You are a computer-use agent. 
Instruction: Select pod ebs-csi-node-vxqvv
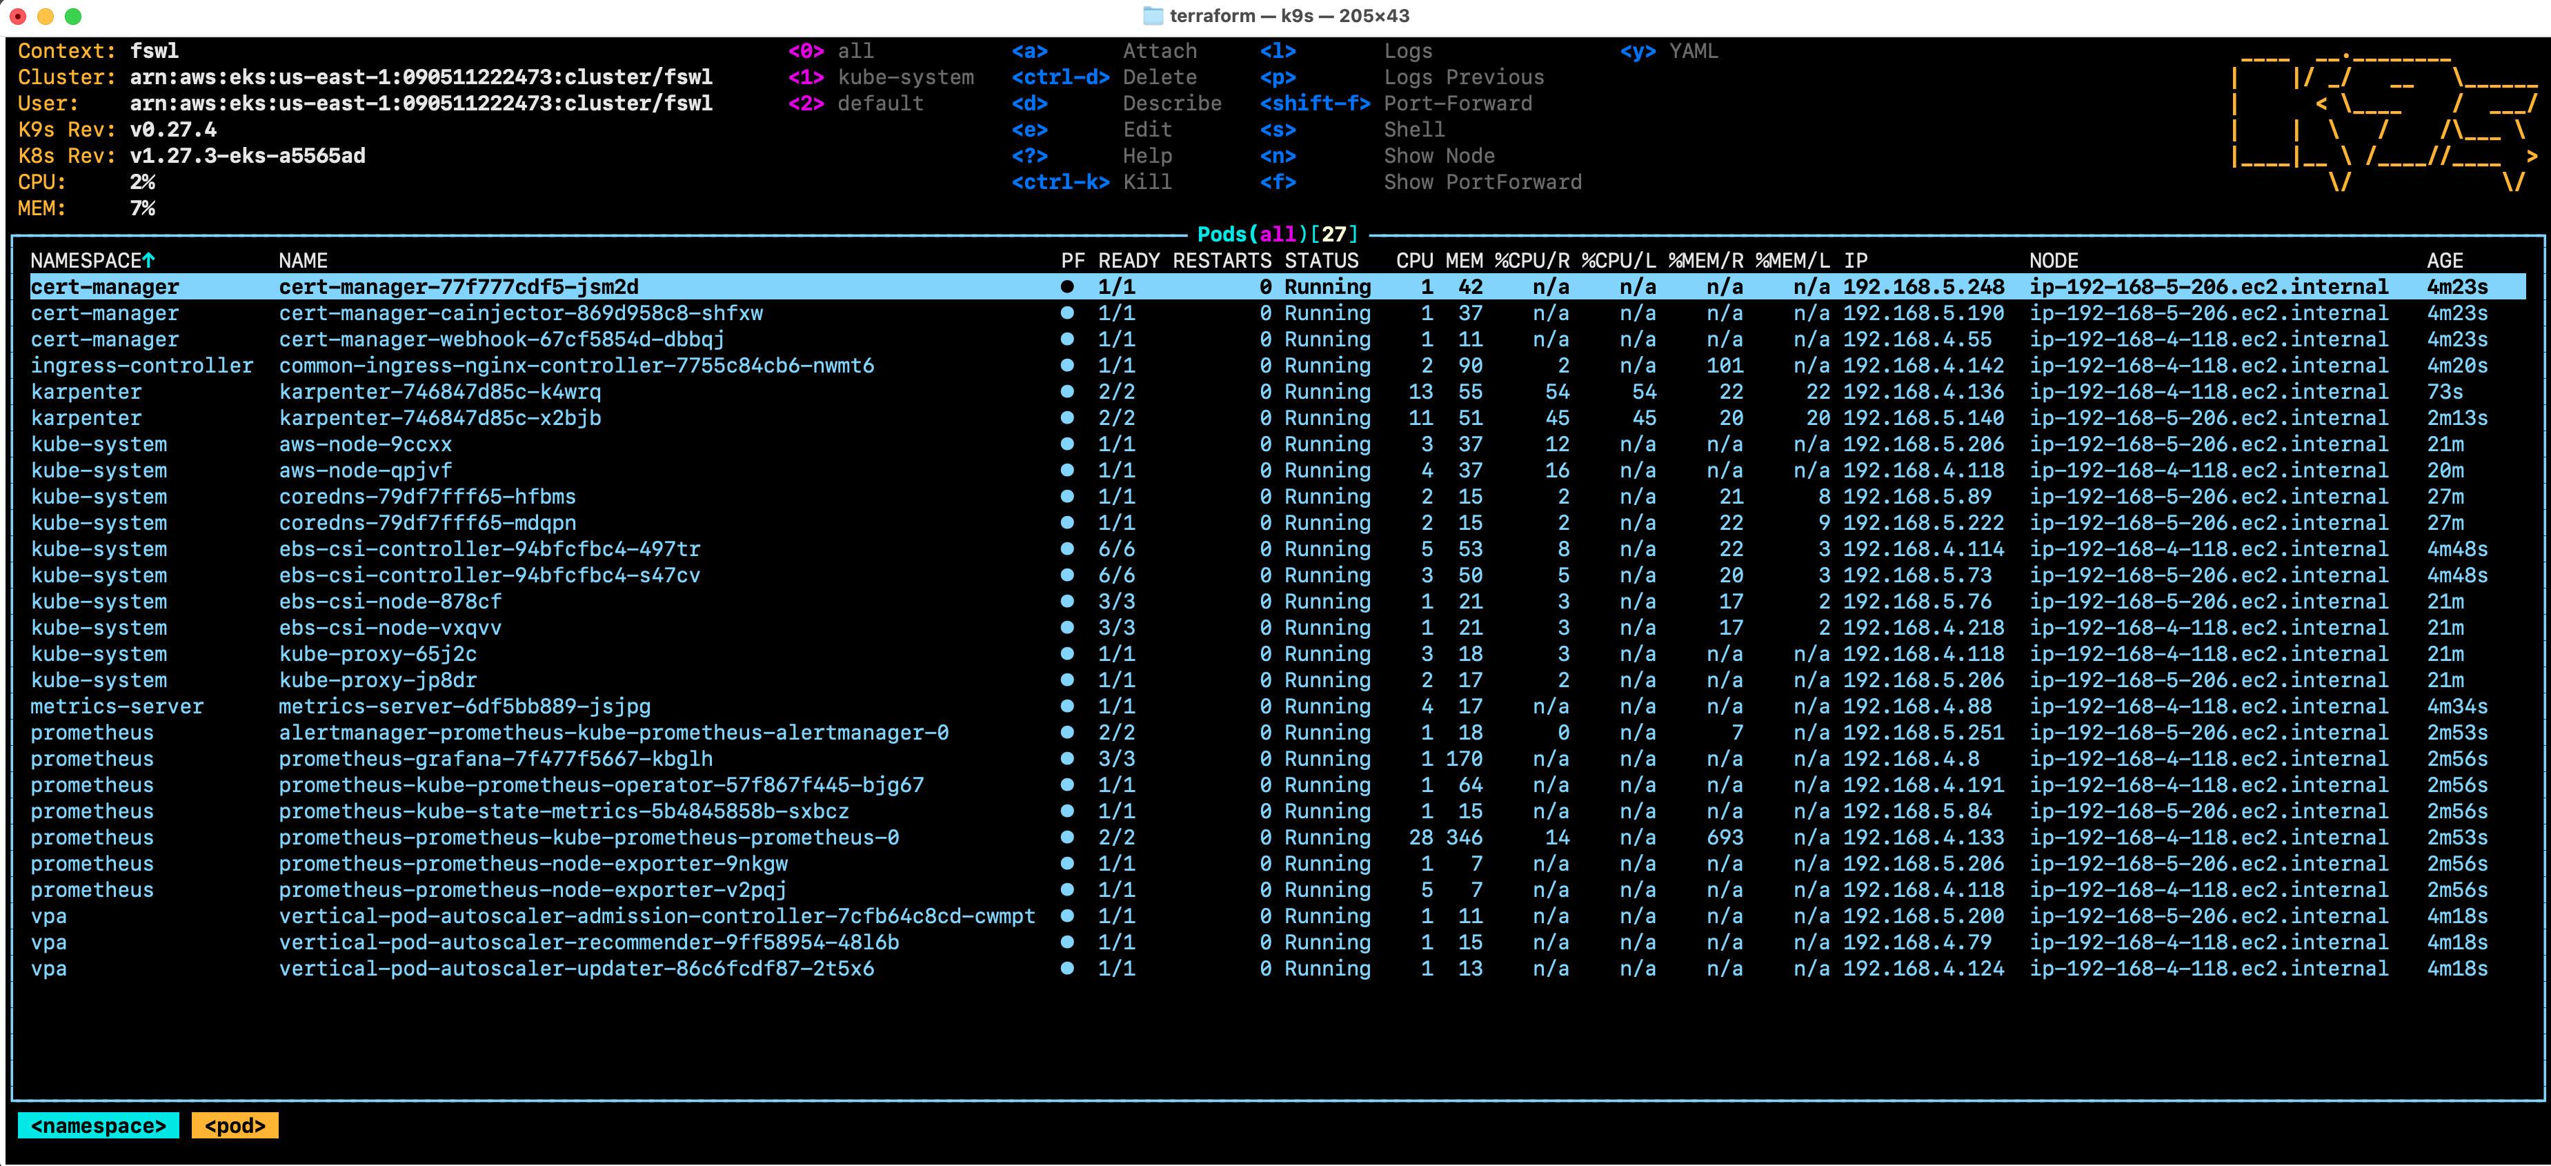pos(1278,628)
